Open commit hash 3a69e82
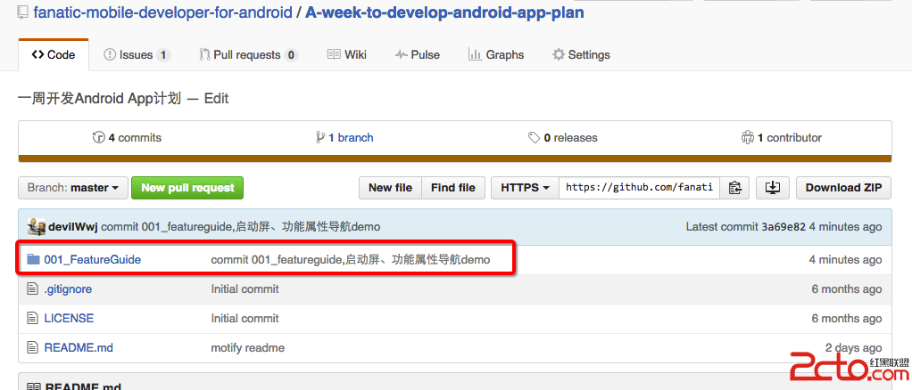The image size is (912, 390). 783,227
